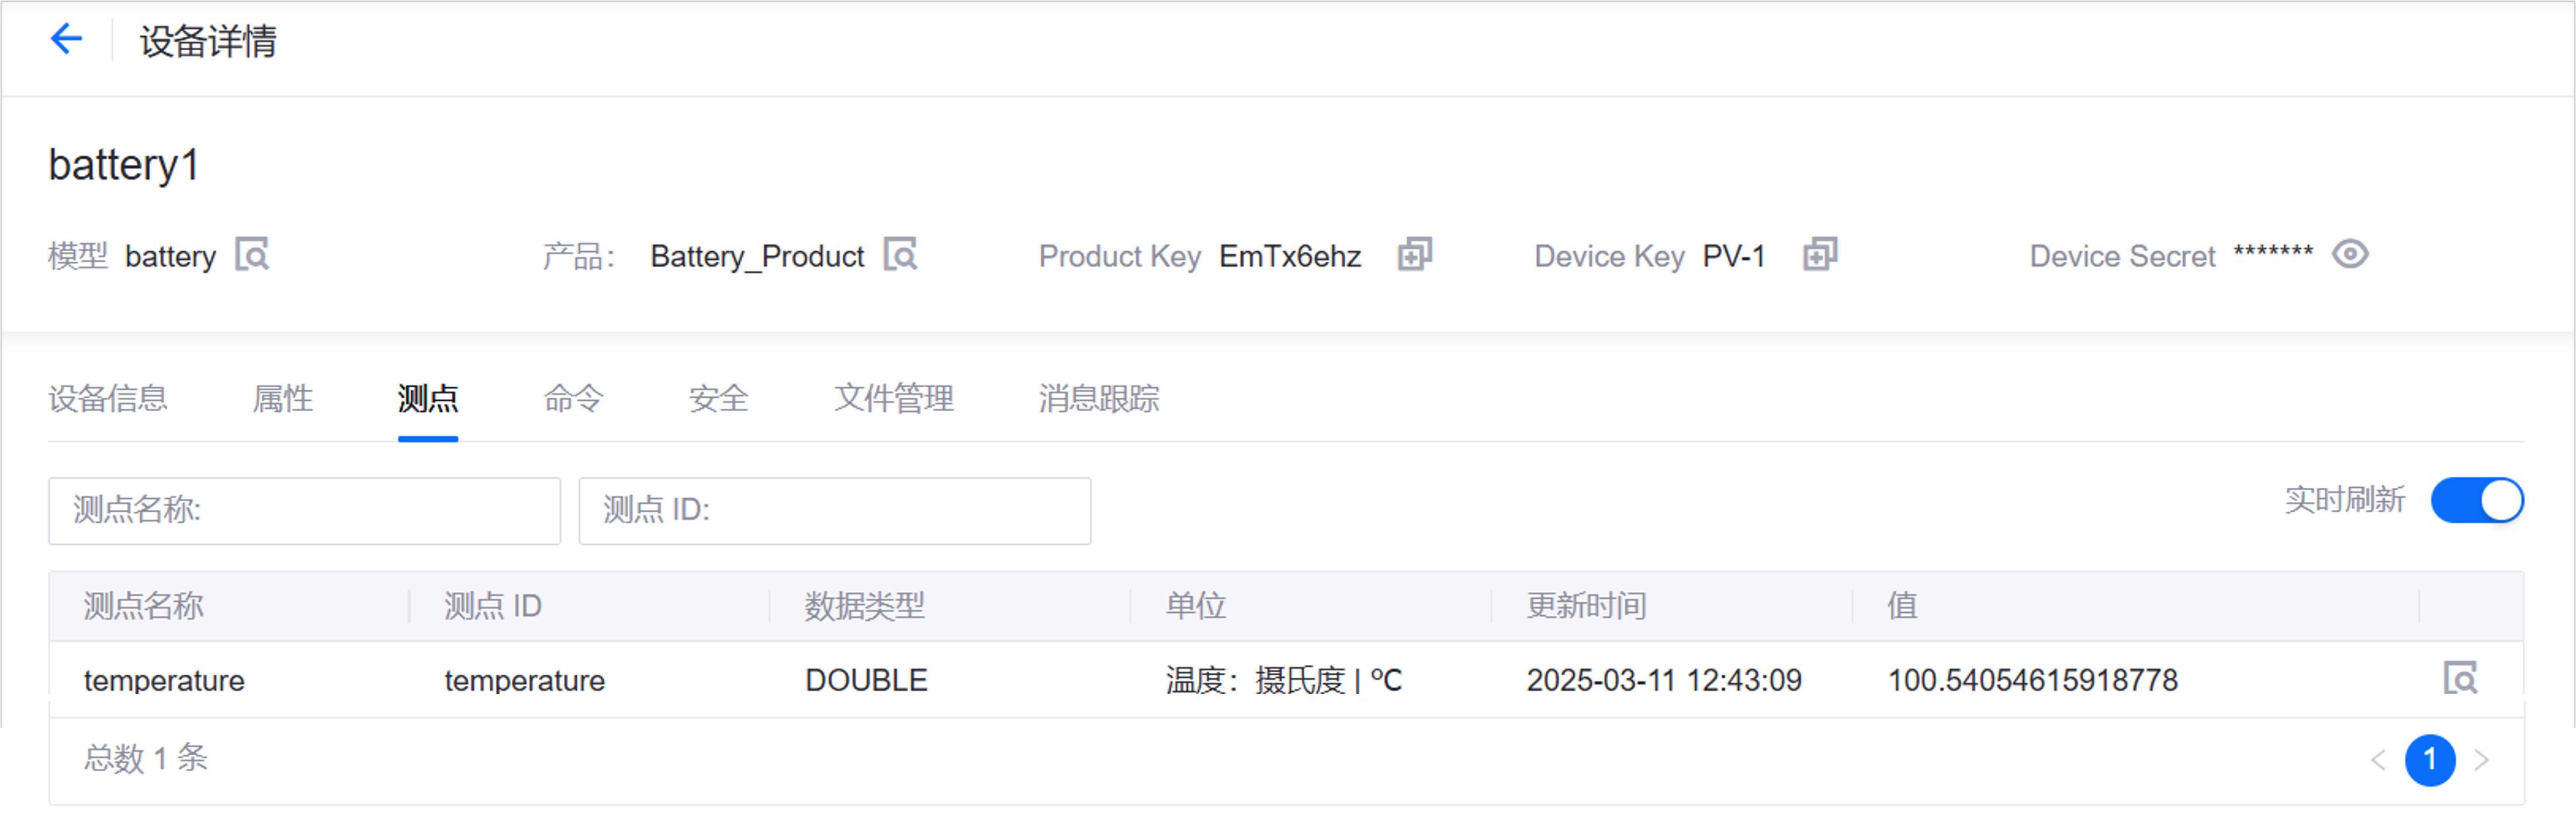
Task: Copy the Product Key EmTx6ehz
Action: click(1414, 255)
